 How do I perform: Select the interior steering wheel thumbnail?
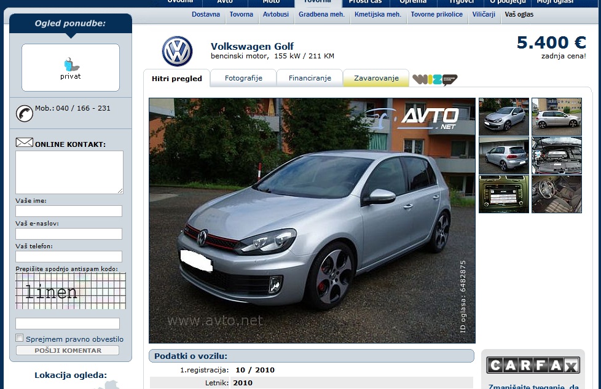(557, 194)
